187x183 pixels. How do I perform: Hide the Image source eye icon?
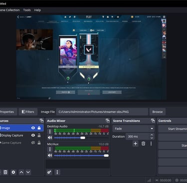pyautogui.click(x=33, y=128)
